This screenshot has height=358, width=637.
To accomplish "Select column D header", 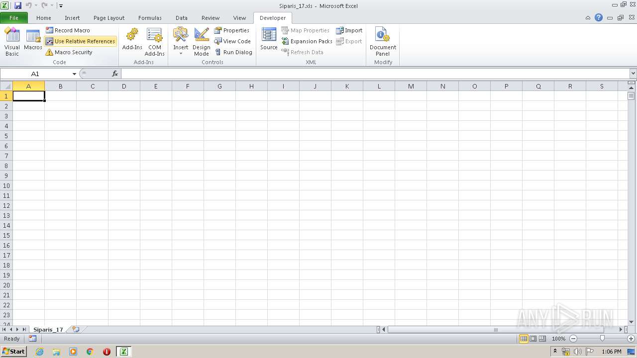I will point(124,86).
